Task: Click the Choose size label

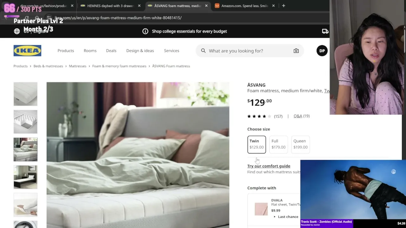Action: pos(259,129)
